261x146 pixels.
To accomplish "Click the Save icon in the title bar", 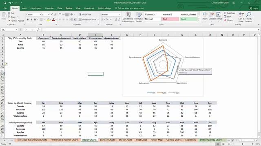I will click(4, 3).
